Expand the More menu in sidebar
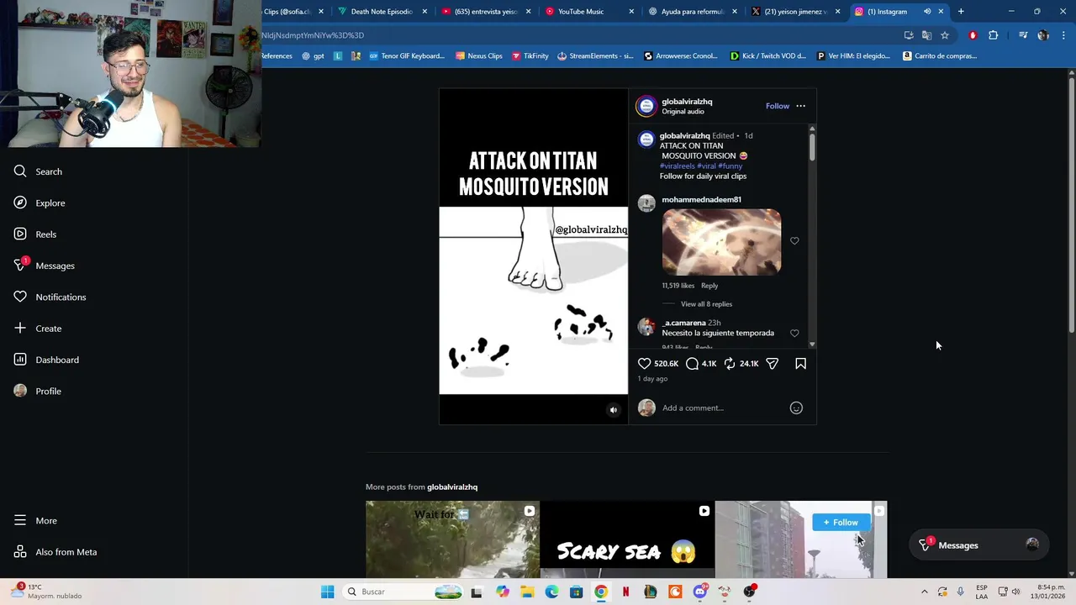Image resolution: width=1076 pixels, height=605 pixels. click(35, 520)
